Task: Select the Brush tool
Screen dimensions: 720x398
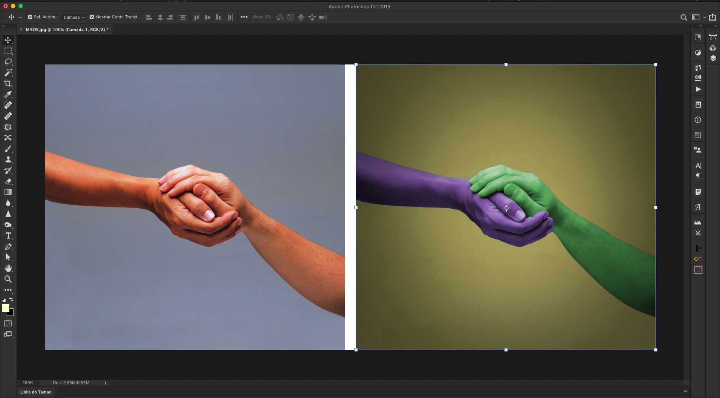Action: click(8, 149)
